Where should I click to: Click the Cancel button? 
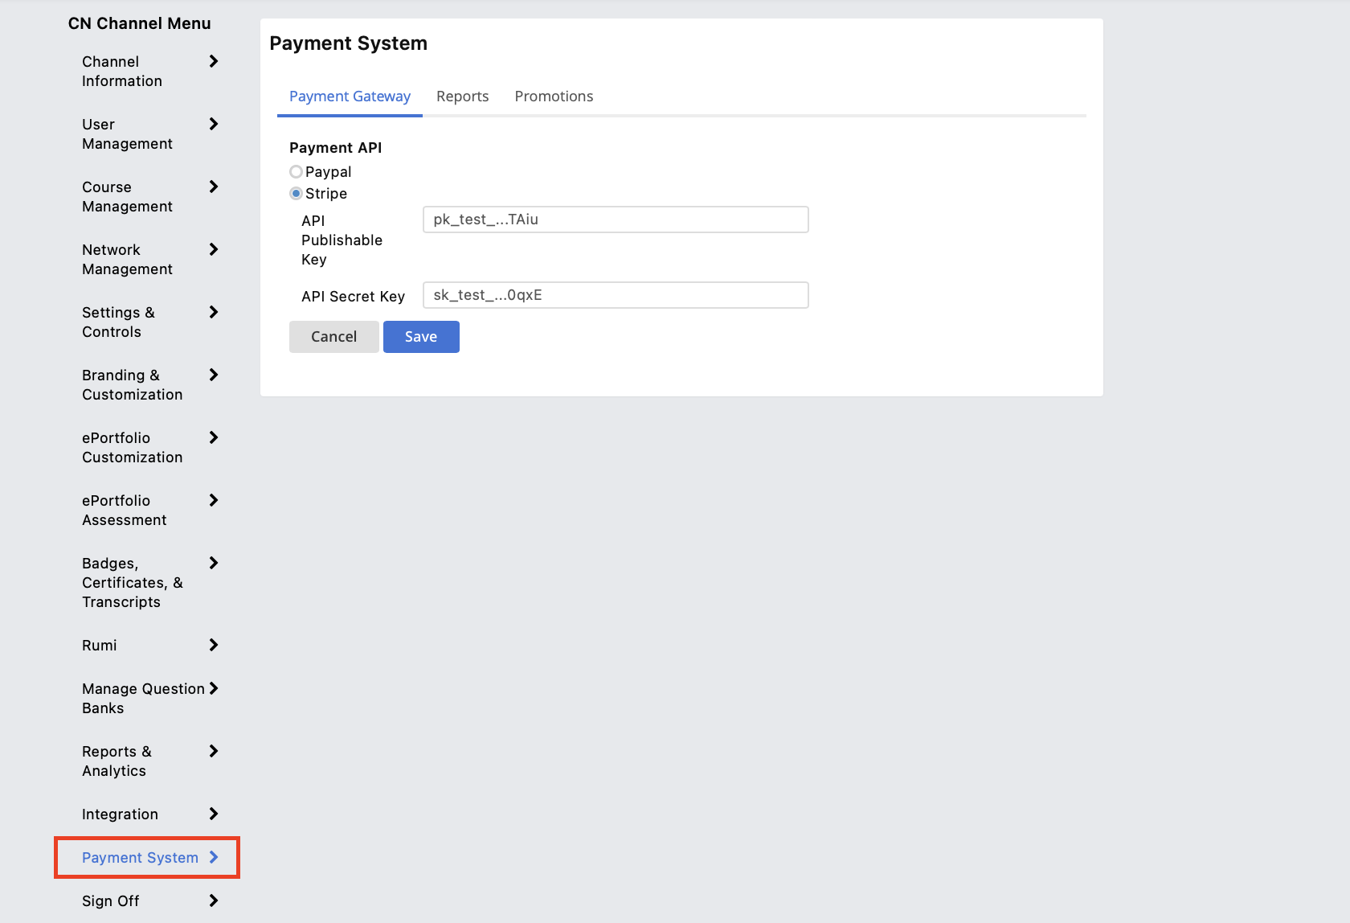(333, 337)
